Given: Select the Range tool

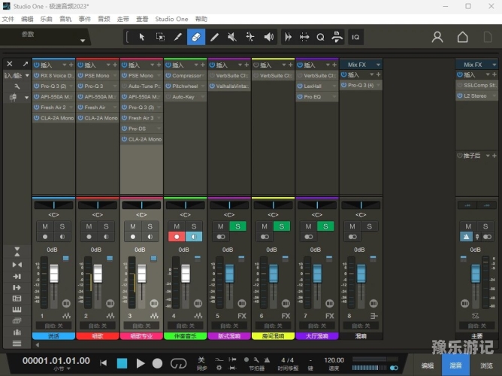Looking at the screenshot, I should [160, 37].
